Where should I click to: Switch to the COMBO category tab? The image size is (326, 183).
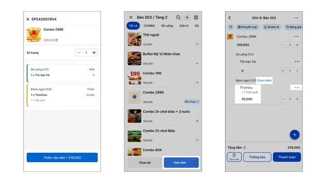pyautogui.click(x=149, y=26)
